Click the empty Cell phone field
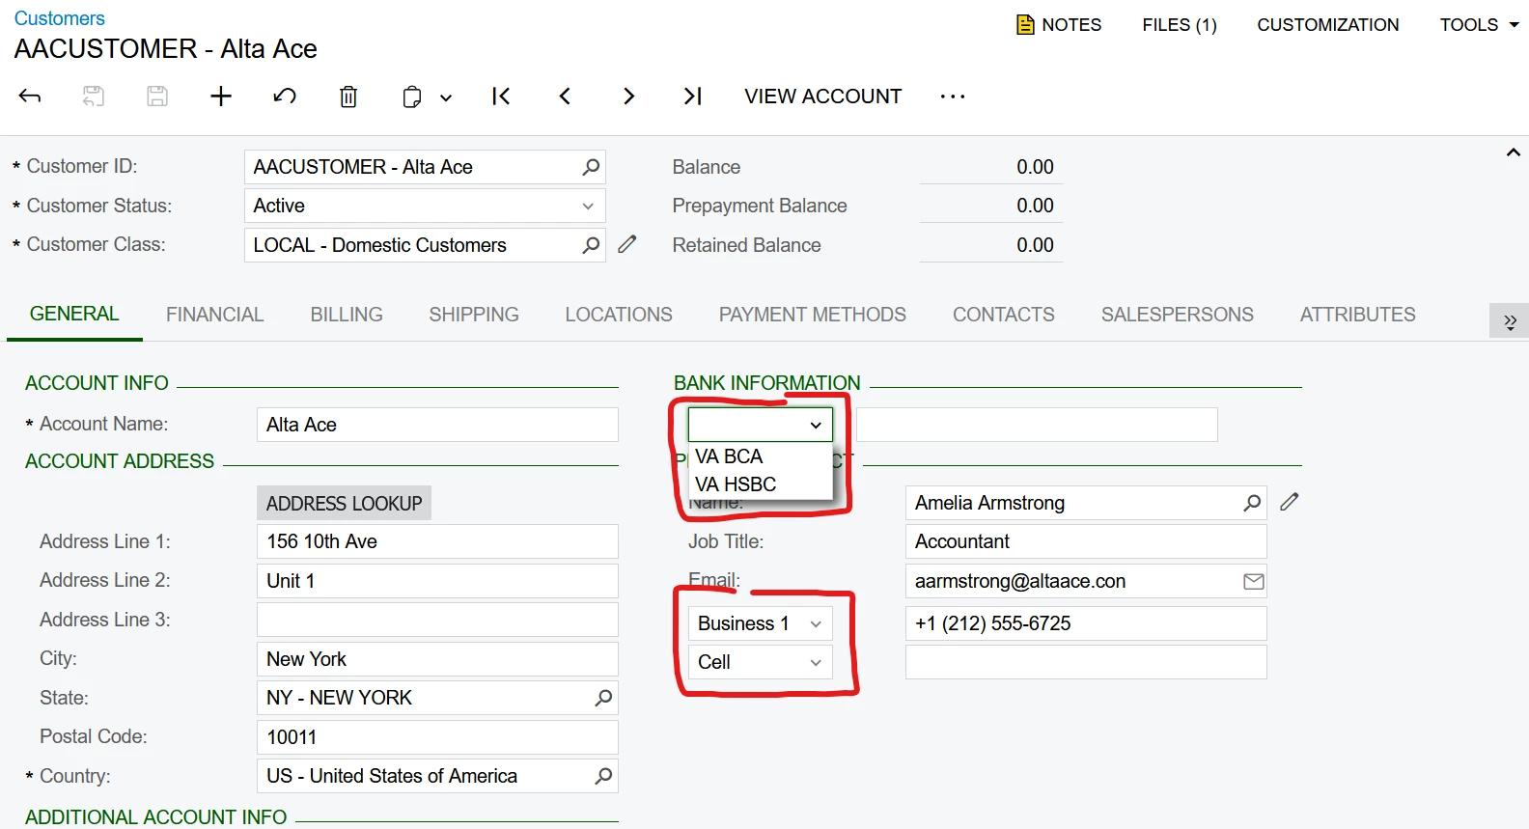The width and height of the screenshot is (1529, 829). point(1086,662)
